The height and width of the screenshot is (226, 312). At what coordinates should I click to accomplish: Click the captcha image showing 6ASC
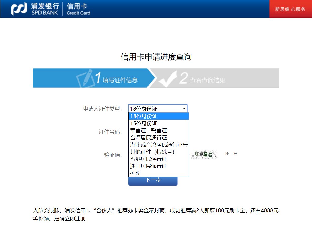204,154
